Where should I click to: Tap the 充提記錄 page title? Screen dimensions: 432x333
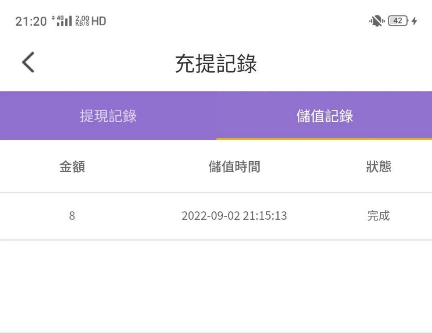pos(216,63)
